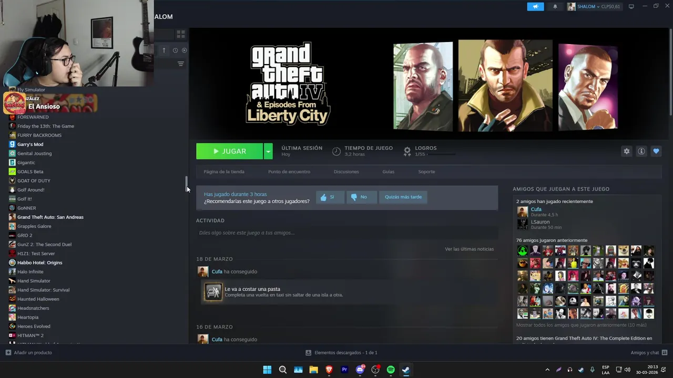Select Halo Infinite in library list
Screen dimensions: 673x378
pyautogui.click(x=30, y=272)
